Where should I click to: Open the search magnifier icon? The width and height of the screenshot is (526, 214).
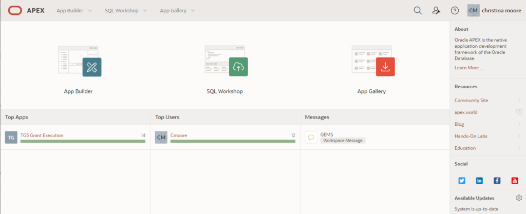click(x=418, y=10)
